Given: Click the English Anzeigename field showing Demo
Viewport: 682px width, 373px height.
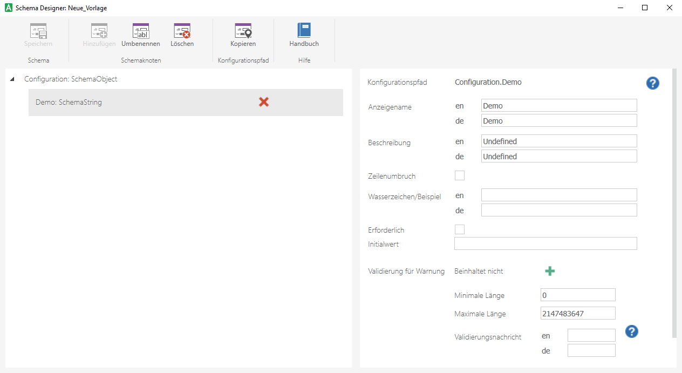Looking at the screenshot, I should tap(558, 105).
